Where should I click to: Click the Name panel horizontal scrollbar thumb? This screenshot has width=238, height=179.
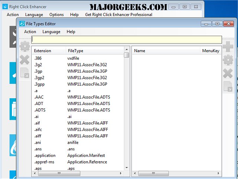coord(154,173)
